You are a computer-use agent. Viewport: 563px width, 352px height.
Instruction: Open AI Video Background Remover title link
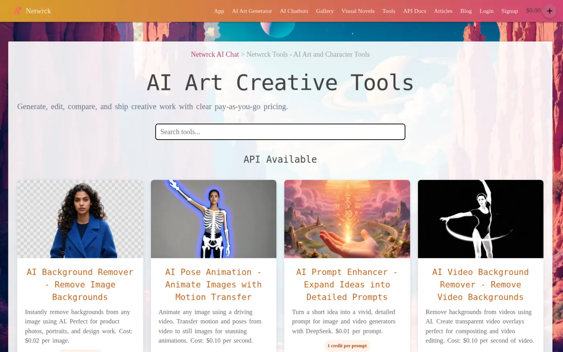481,284
